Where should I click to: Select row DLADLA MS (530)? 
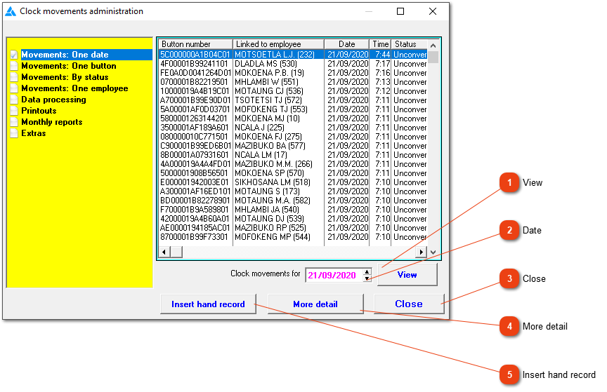293,64
